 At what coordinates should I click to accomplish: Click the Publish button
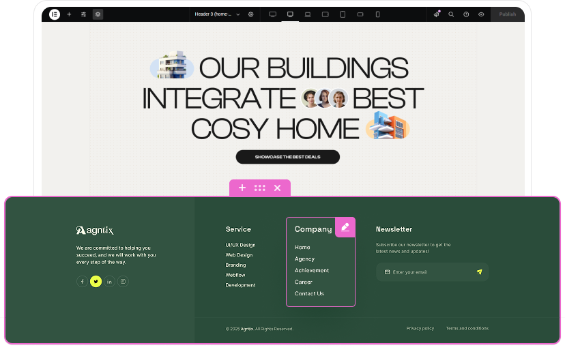pos(507,14)
